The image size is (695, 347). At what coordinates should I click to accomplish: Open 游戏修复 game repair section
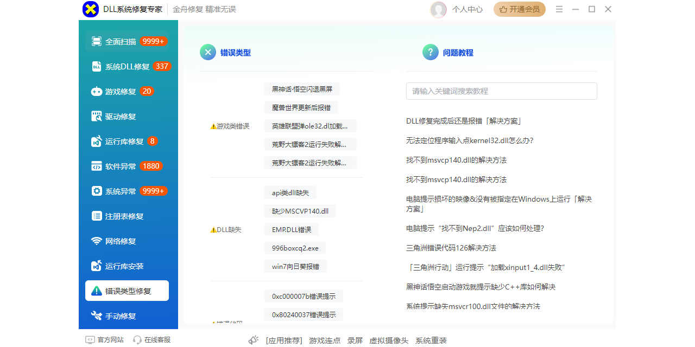click(x=122, y=92)
